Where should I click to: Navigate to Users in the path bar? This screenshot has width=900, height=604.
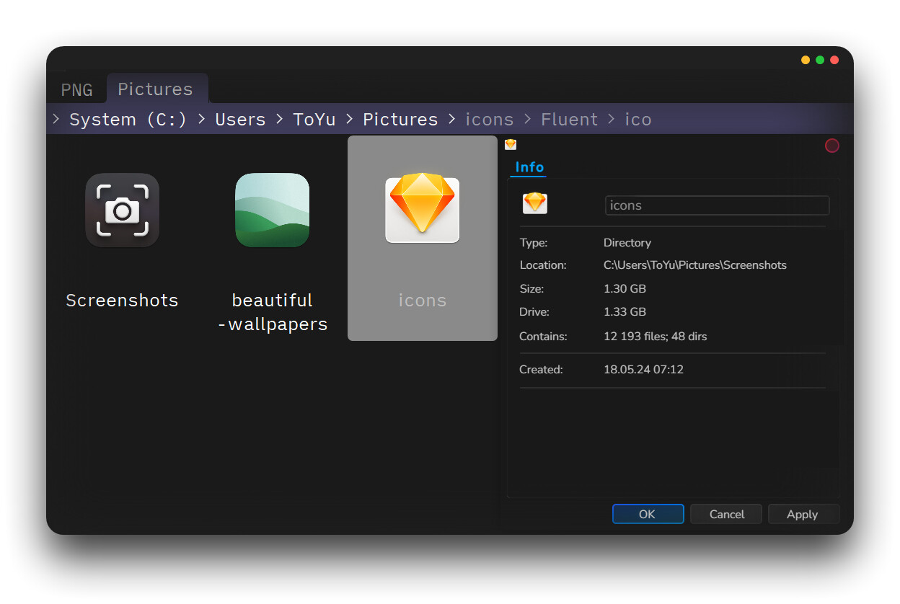coord(240,119)
